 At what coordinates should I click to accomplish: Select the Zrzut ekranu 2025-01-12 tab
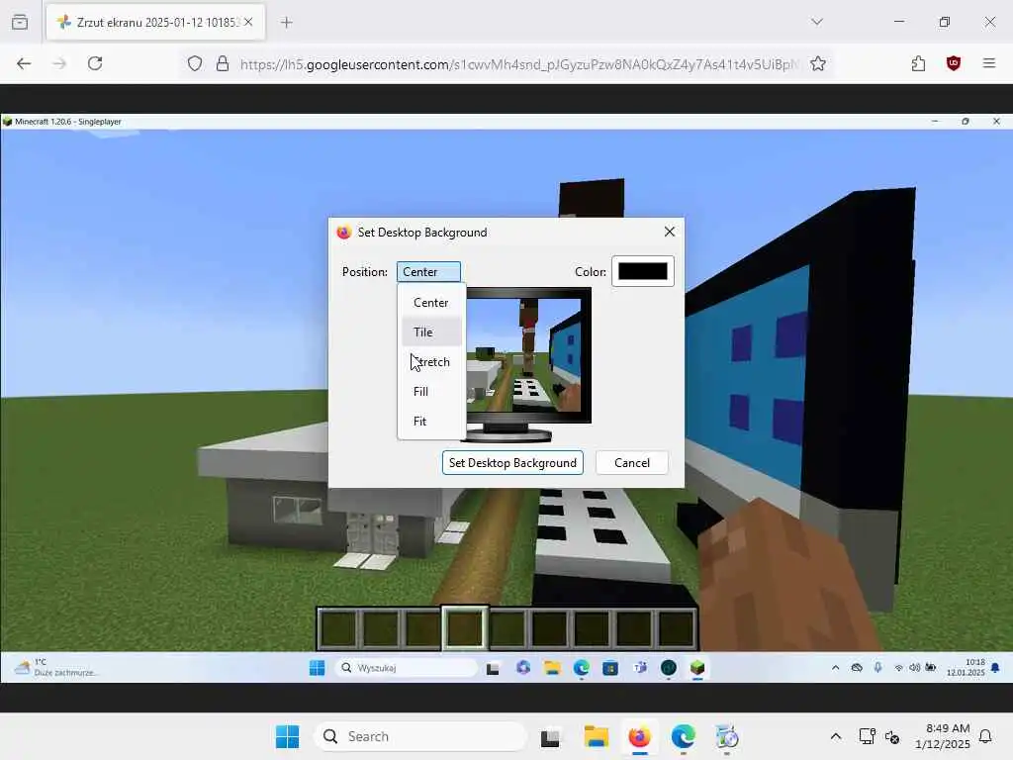(x=155, y=22)
